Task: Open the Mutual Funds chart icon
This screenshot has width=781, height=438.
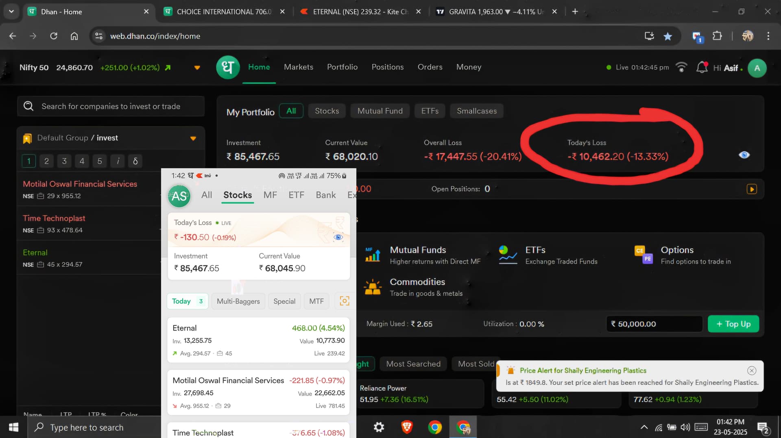Action: click(x=373, y=255)
